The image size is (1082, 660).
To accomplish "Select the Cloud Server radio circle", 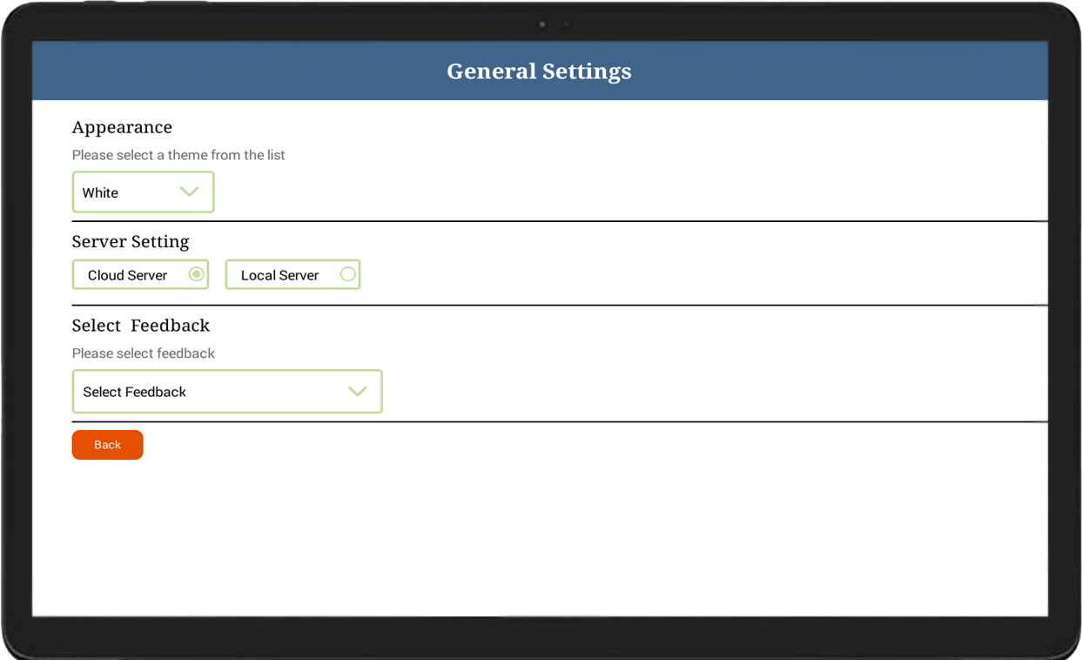I will point(197,274).
